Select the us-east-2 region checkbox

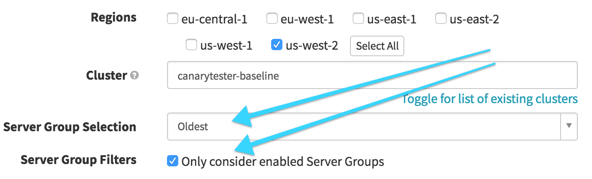pyautogui.click(x=440, y=19)
